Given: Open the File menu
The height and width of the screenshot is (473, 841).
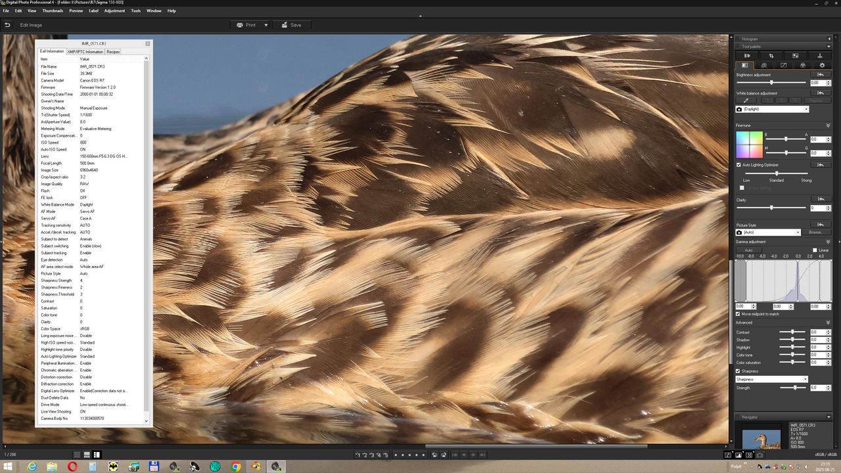Looking at the screenshot, I should tap(6, 11).
